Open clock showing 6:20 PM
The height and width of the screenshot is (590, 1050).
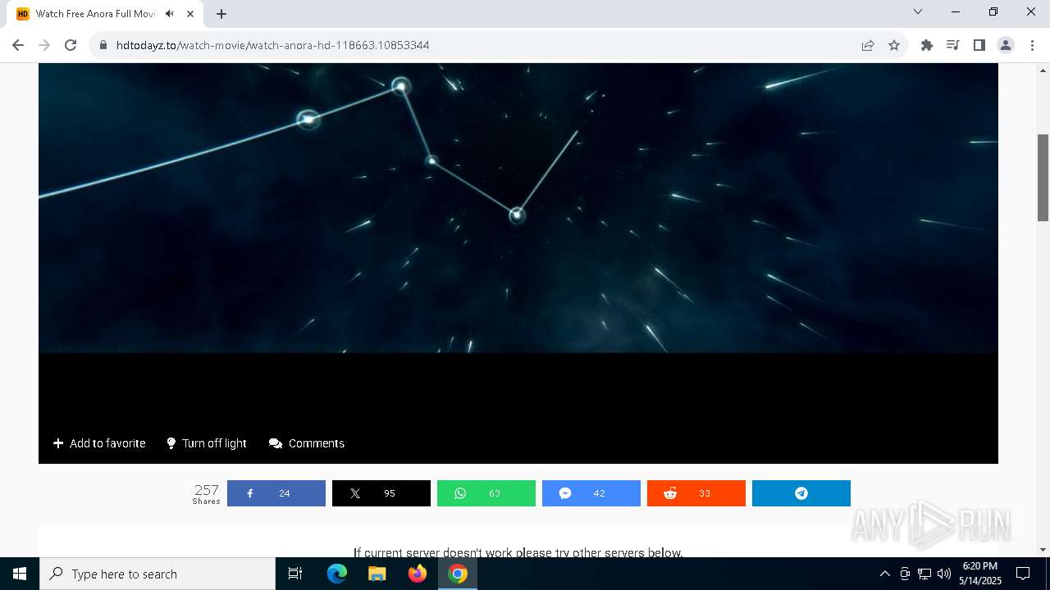click(x=980, y=574)
